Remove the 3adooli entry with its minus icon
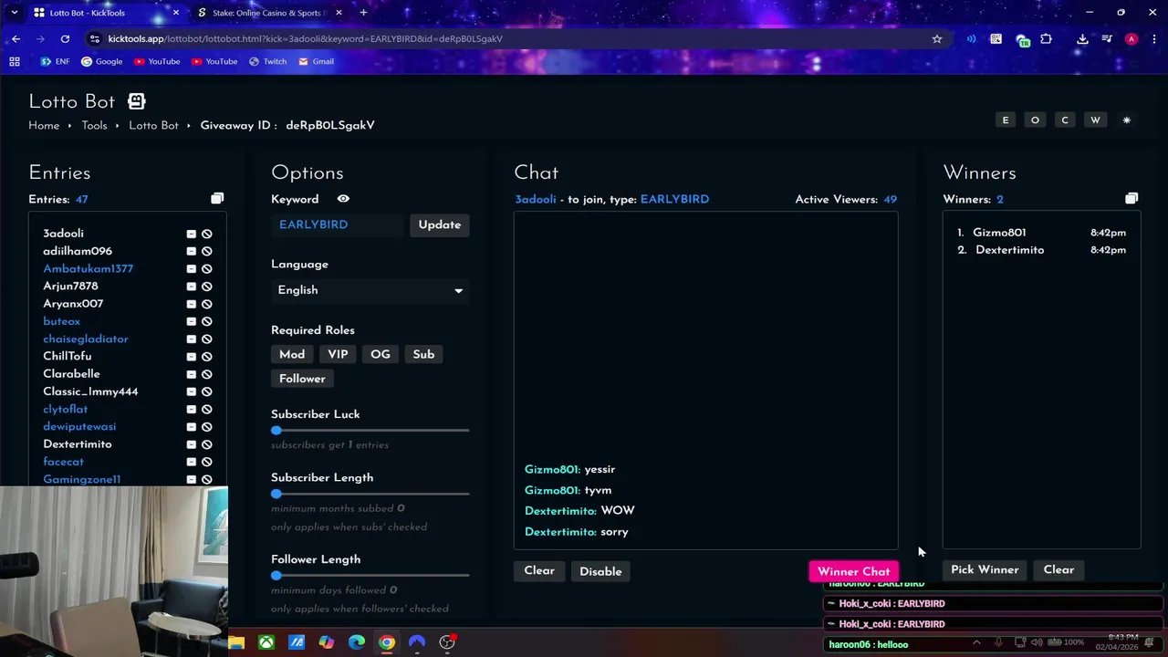The height and width of the screenshot is (657, 1168). click(192, 234)
